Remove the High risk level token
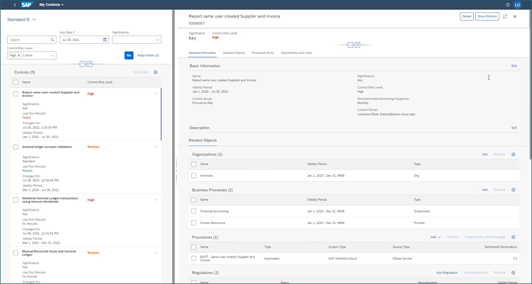The height and width of the screenshot is (284, 532). pyautogui.click(x=19, y=55)
